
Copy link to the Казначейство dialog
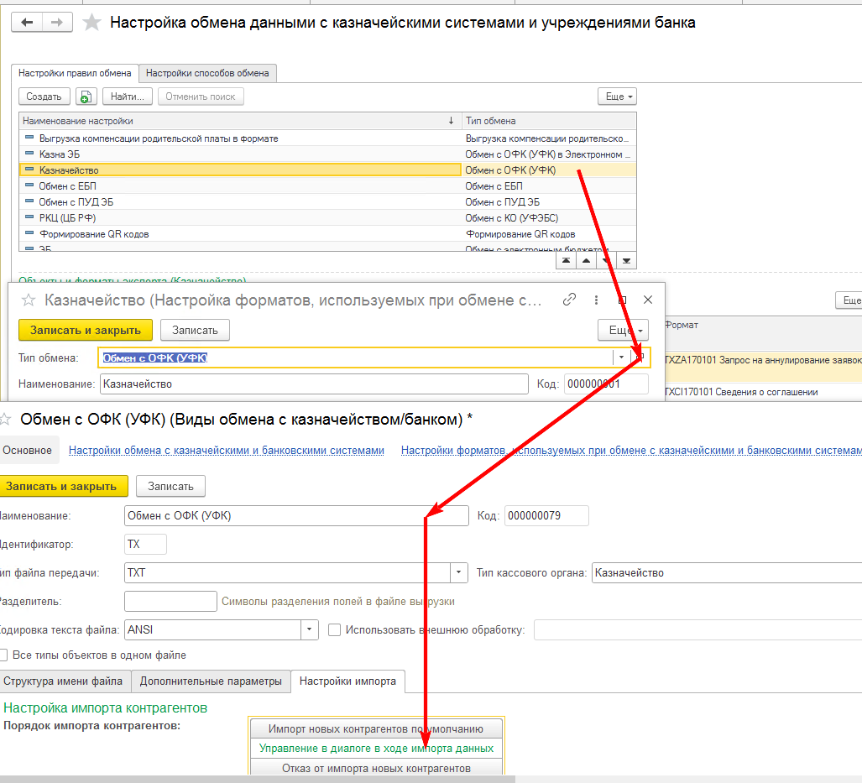570,300
